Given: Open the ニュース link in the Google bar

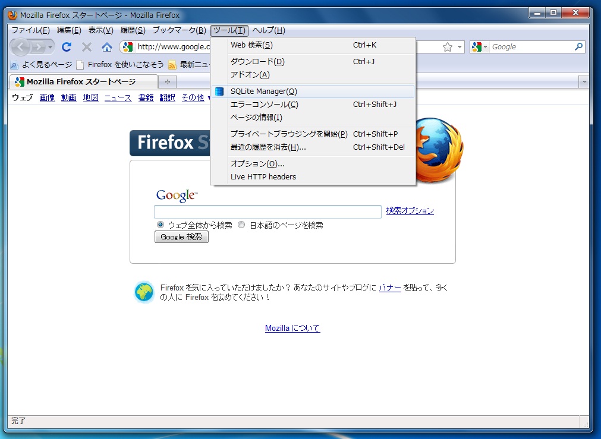Looking at the screenshot, I should [118, 97].
